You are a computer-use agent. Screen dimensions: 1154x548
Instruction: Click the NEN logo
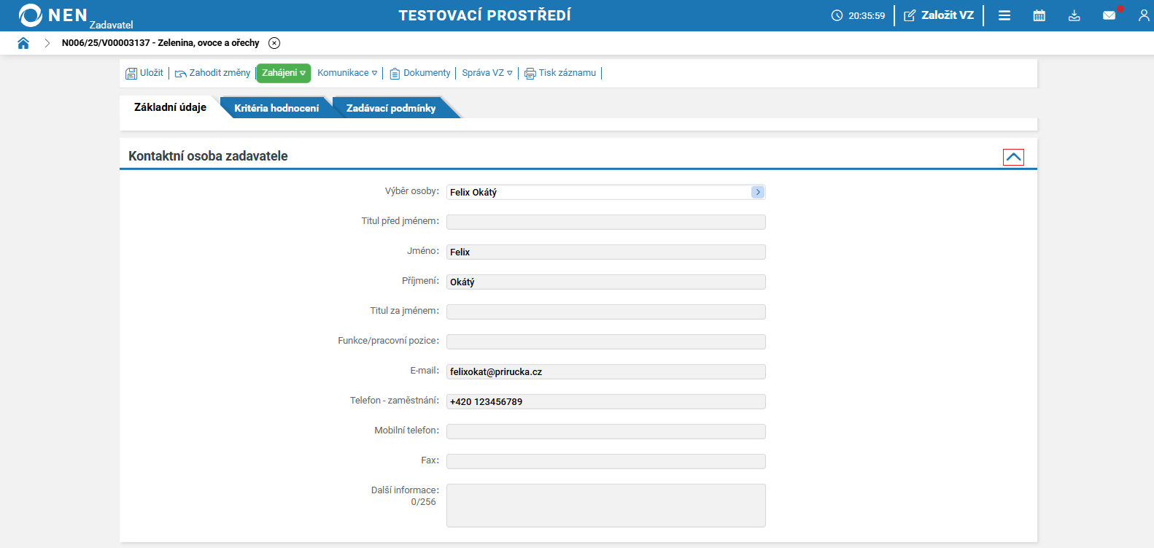tap(53, 15)
